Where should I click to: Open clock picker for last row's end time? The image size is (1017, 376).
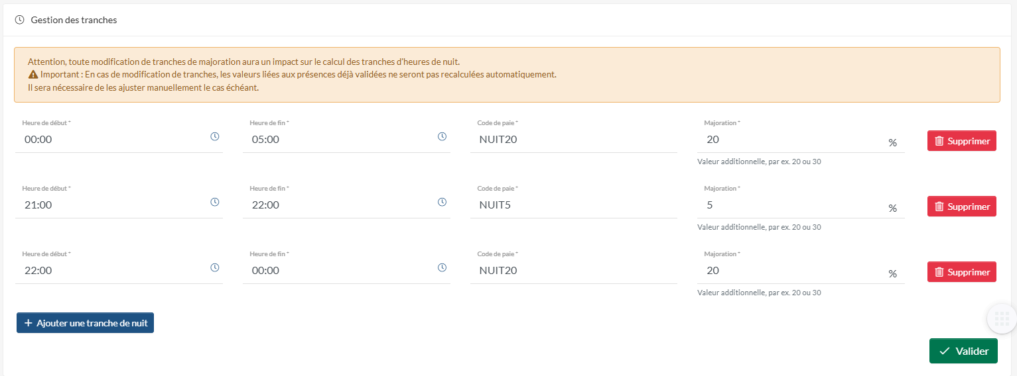[442, 267]
